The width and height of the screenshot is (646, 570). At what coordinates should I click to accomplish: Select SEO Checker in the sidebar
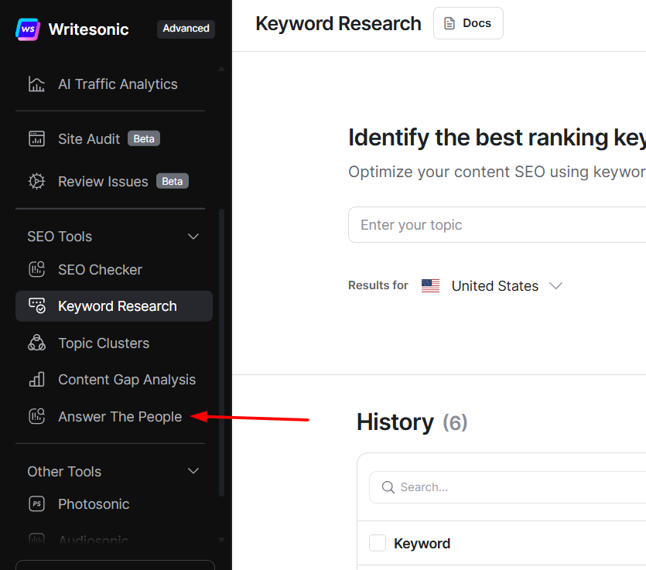[115, 270]
